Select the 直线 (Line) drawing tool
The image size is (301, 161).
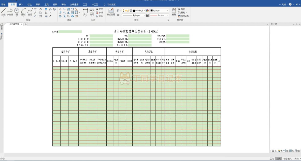coord(3,12)
